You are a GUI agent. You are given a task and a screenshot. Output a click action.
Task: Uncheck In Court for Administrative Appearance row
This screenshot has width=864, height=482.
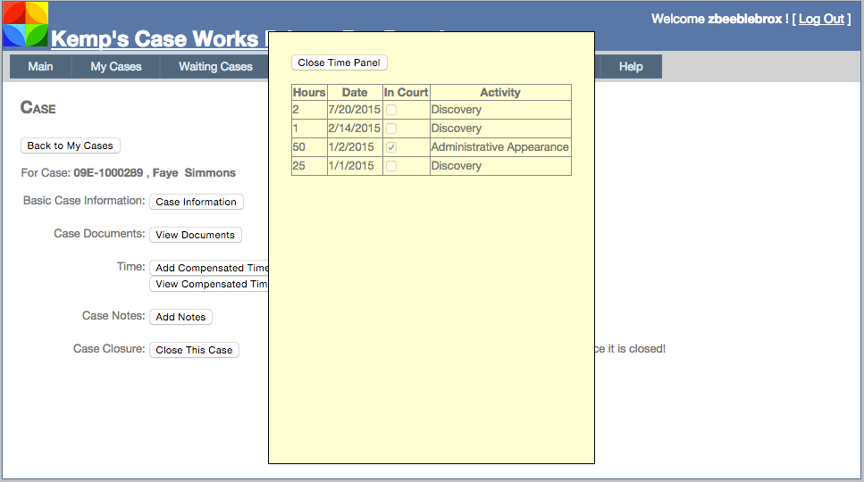[x=391, y=147]
